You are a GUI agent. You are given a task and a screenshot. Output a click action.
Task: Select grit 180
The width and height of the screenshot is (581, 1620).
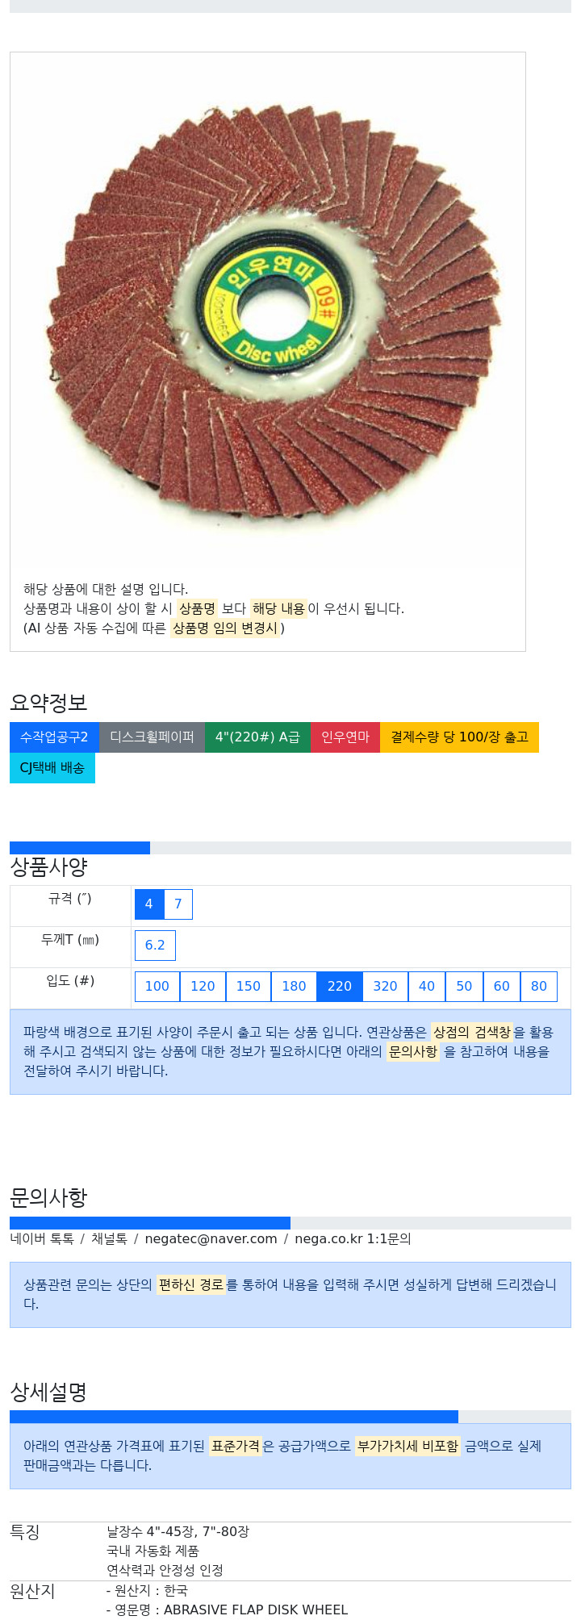point(294,987)
